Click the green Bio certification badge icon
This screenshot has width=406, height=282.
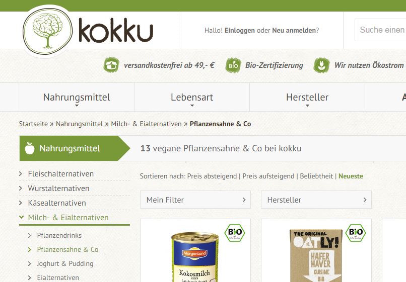click(233, 65)
